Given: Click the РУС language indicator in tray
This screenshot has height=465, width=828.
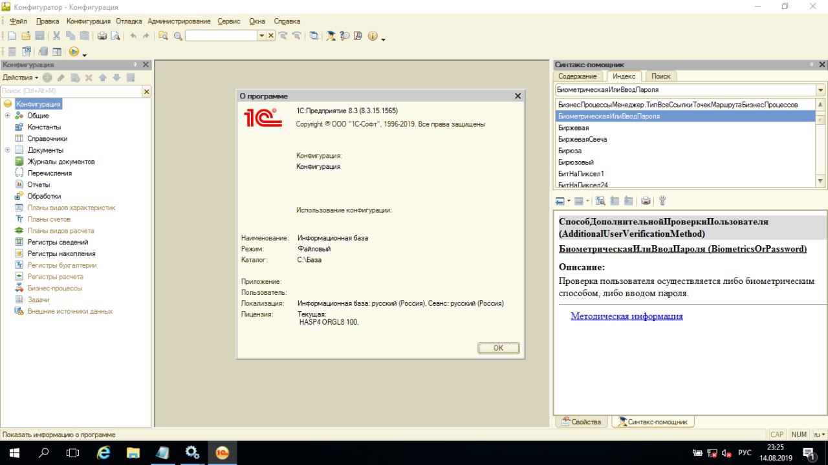Looking at the screenshot, I should point(745,453).
